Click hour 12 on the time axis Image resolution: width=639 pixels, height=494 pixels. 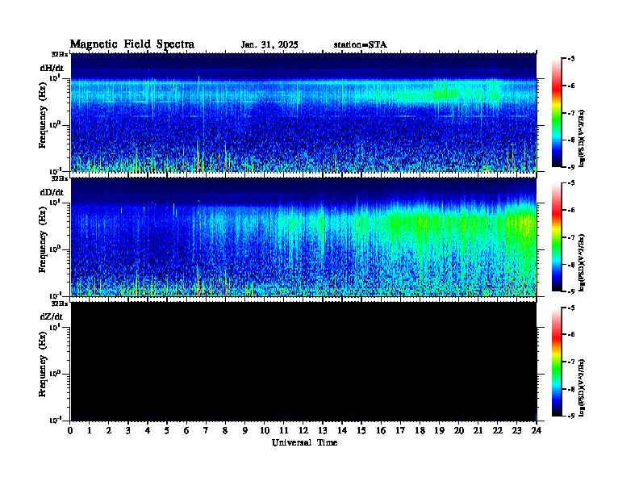pyautogui.click(x=303, y=431)
